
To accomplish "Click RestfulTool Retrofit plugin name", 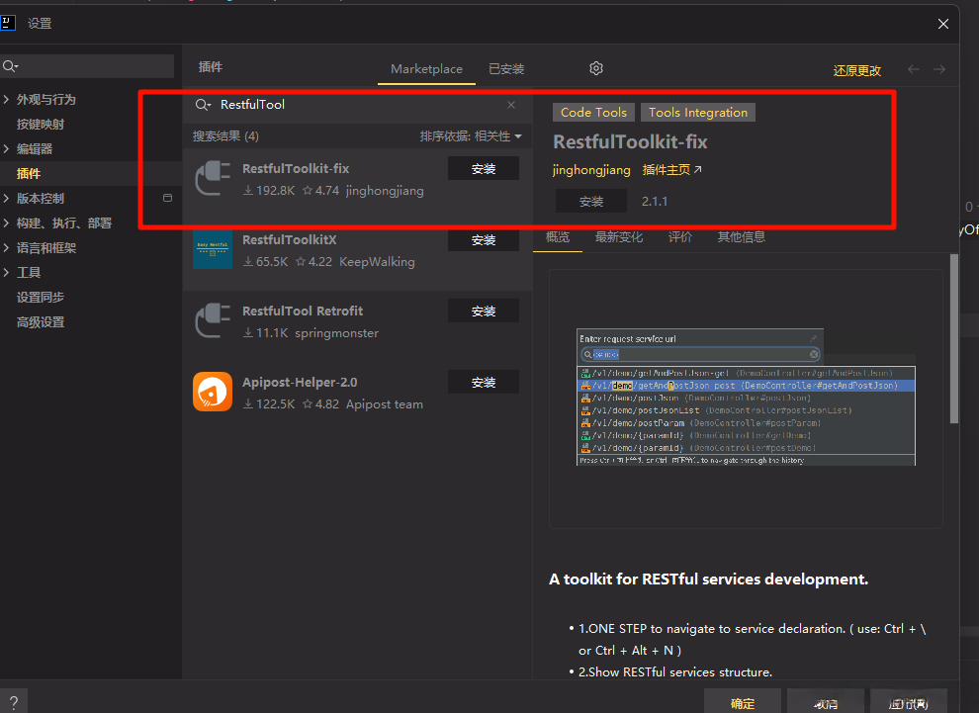I will pos(303,311).
